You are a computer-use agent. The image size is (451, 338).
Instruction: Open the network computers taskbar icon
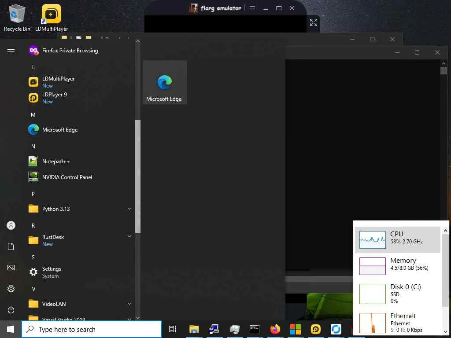[x=214, y=329]
